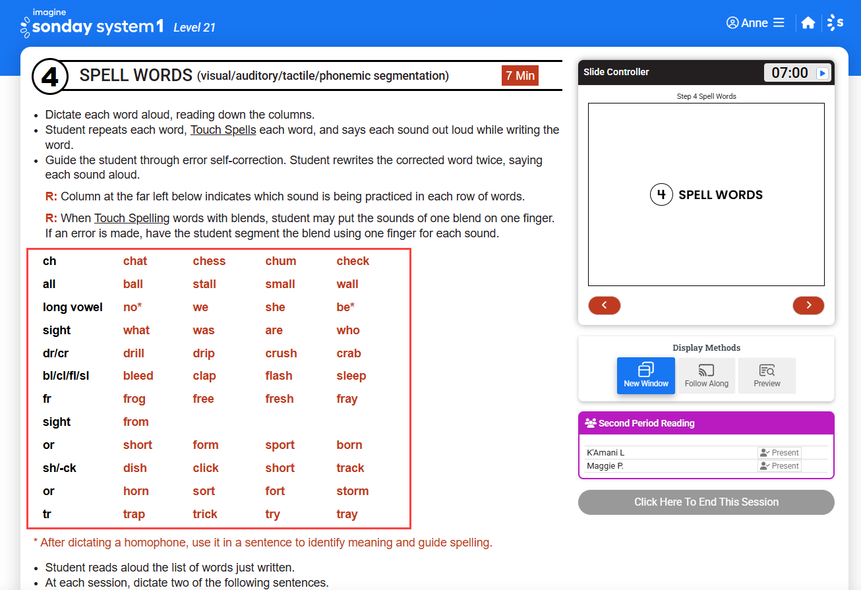Click the word 'check'
The height and width of the screenshot is (590, 861).
click(353, 261)
